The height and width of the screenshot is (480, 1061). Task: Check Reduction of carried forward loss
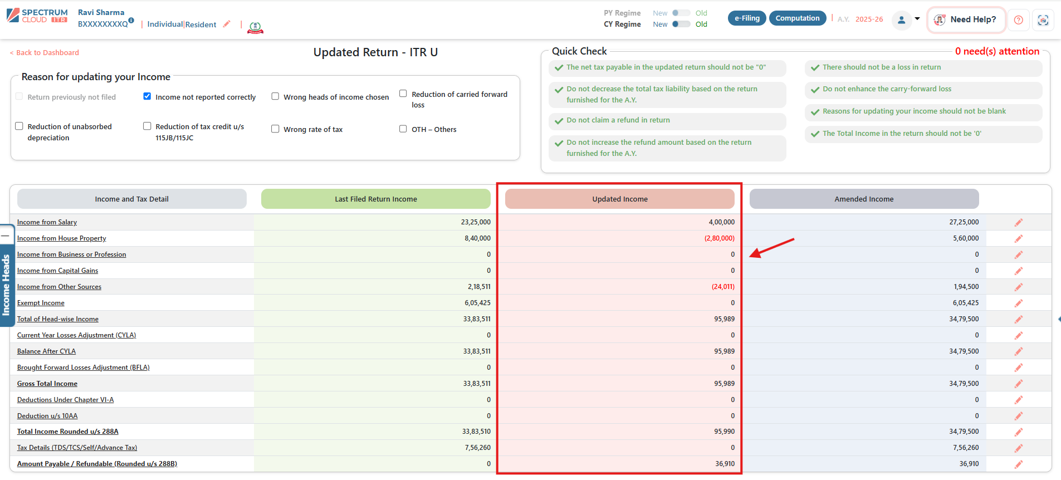403,93
